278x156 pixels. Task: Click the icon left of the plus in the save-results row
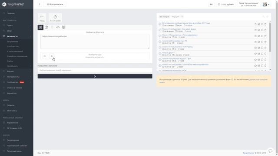(45, 56)
